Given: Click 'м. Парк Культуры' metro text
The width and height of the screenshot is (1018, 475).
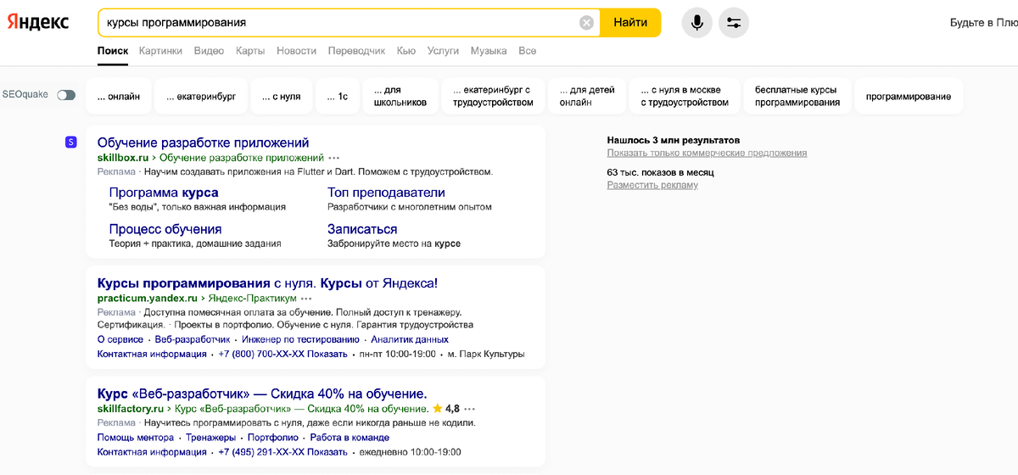Looking at the screenshot, I should pos(486,354).
